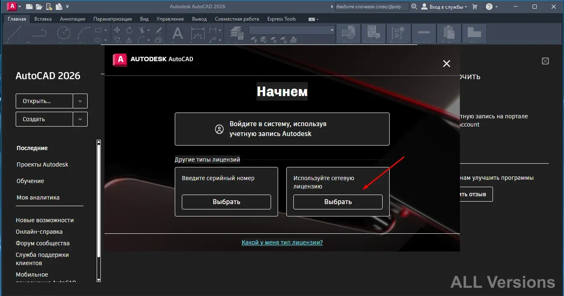Select the Polyline tool in the ribbon

pyautogui.click(x=39, y=33)
